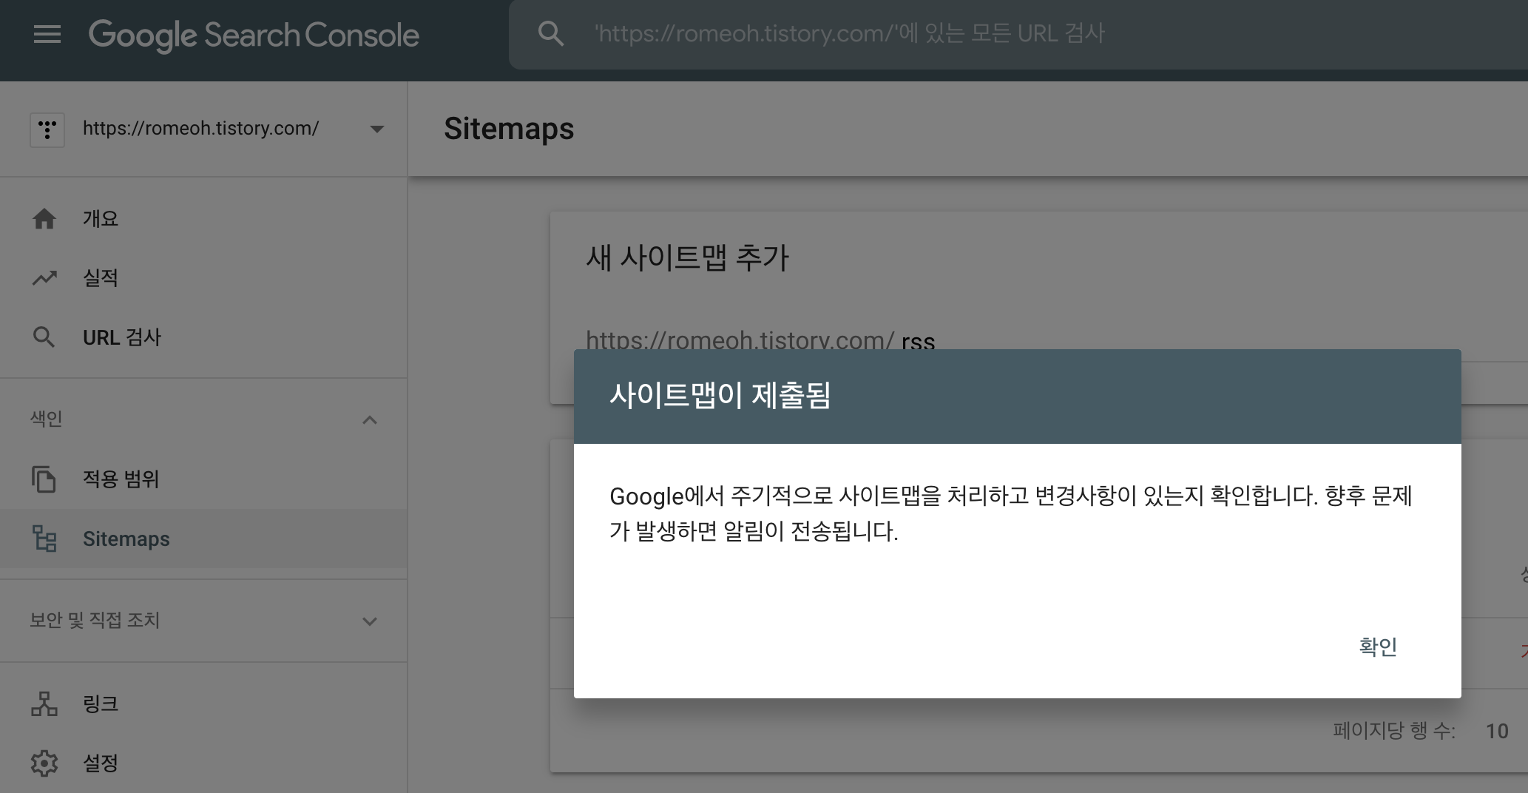Click the 새 사이트맵 추가 heading
This screenshot has height=793, width=1528.
687,257
